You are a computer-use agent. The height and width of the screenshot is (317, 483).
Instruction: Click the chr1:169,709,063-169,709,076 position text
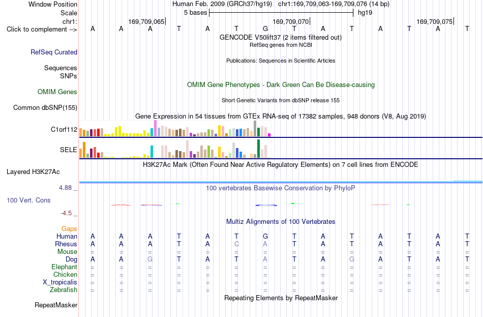334,4
